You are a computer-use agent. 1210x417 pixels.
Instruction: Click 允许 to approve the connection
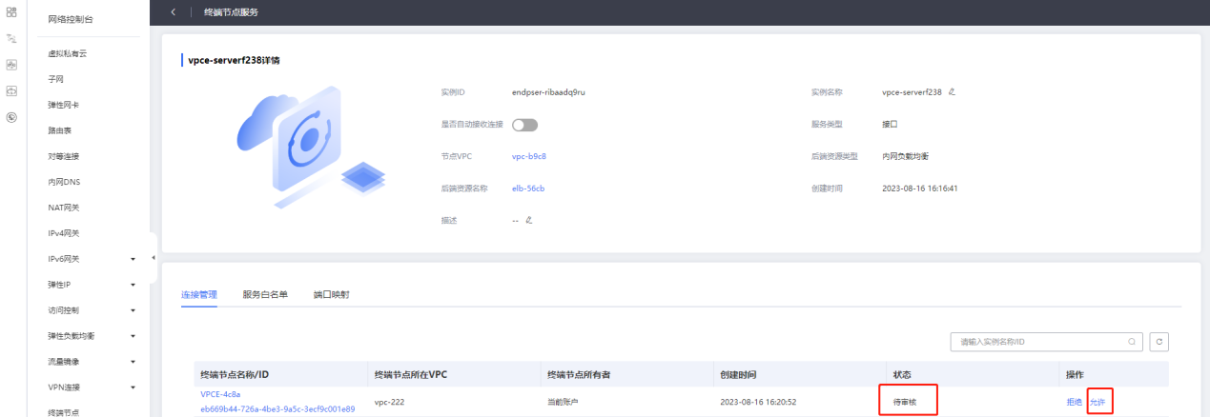1098,402
